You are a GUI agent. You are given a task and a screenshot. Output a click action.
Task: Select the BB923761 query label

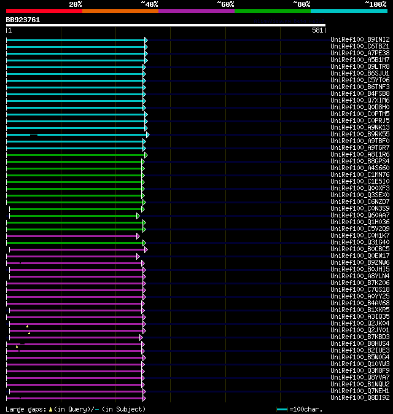click(23, 20)
